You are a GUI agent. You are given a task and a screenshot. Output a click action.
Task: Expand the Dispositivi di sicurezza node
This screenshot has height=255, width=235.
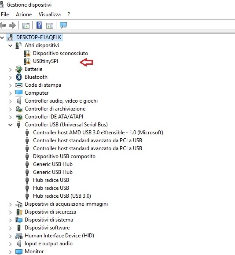[11, 212]
